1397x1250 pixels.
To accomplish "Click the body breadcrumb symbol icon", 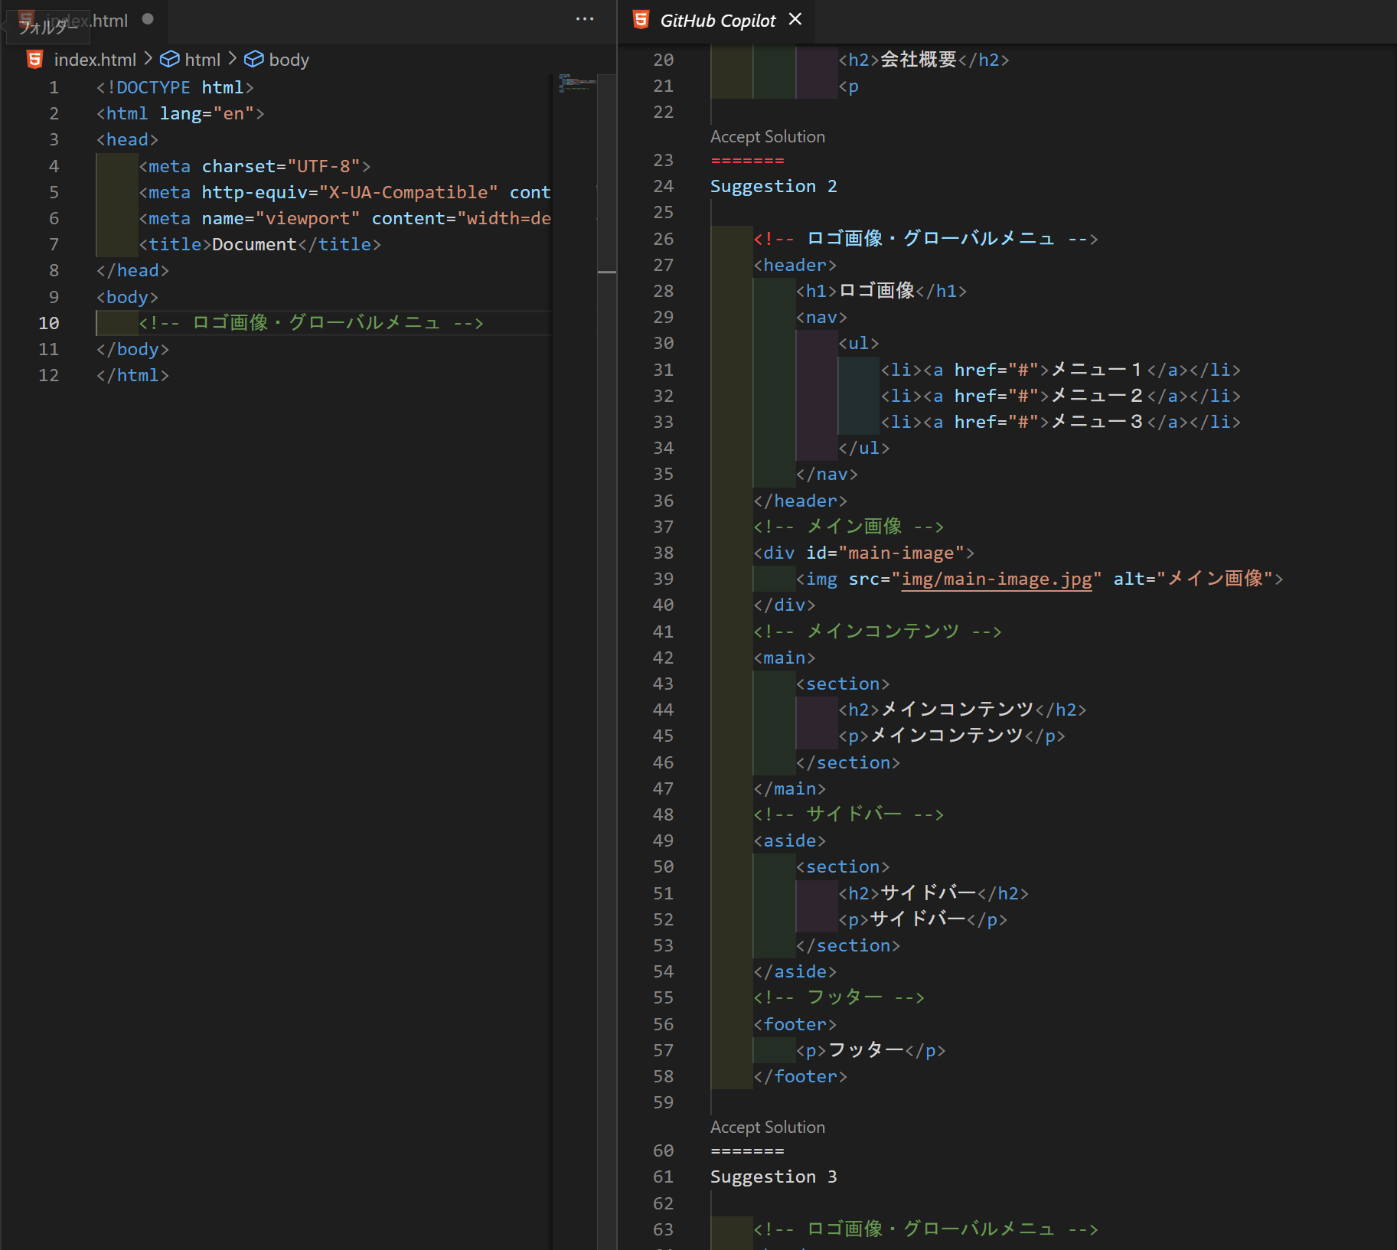I will point(253,59).
